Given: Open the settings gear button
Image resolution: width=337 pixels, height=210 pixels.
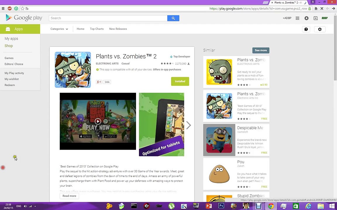Looking at the screenshot, I should pos(320,29).
